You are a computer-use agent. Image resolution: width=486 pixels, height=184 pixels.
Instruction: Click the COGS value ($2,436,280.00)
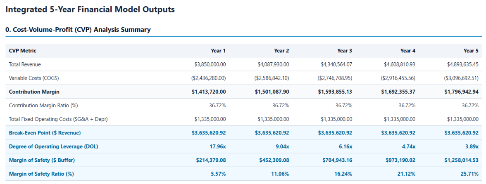[209, 78]
